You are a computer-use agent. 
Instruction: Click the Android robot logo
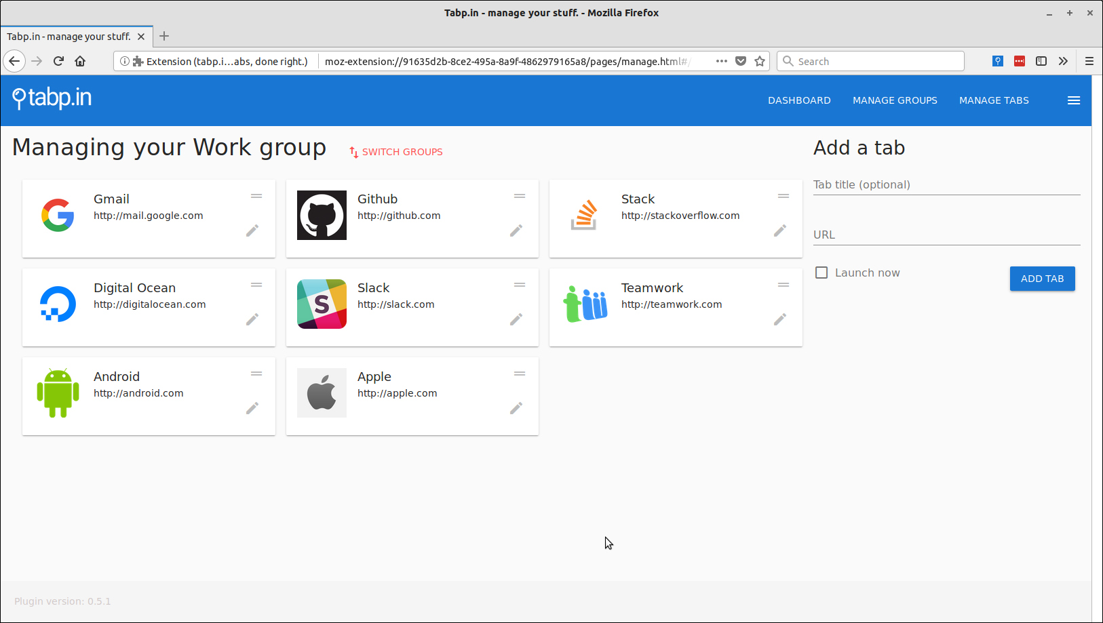click(x=58, y=393)
